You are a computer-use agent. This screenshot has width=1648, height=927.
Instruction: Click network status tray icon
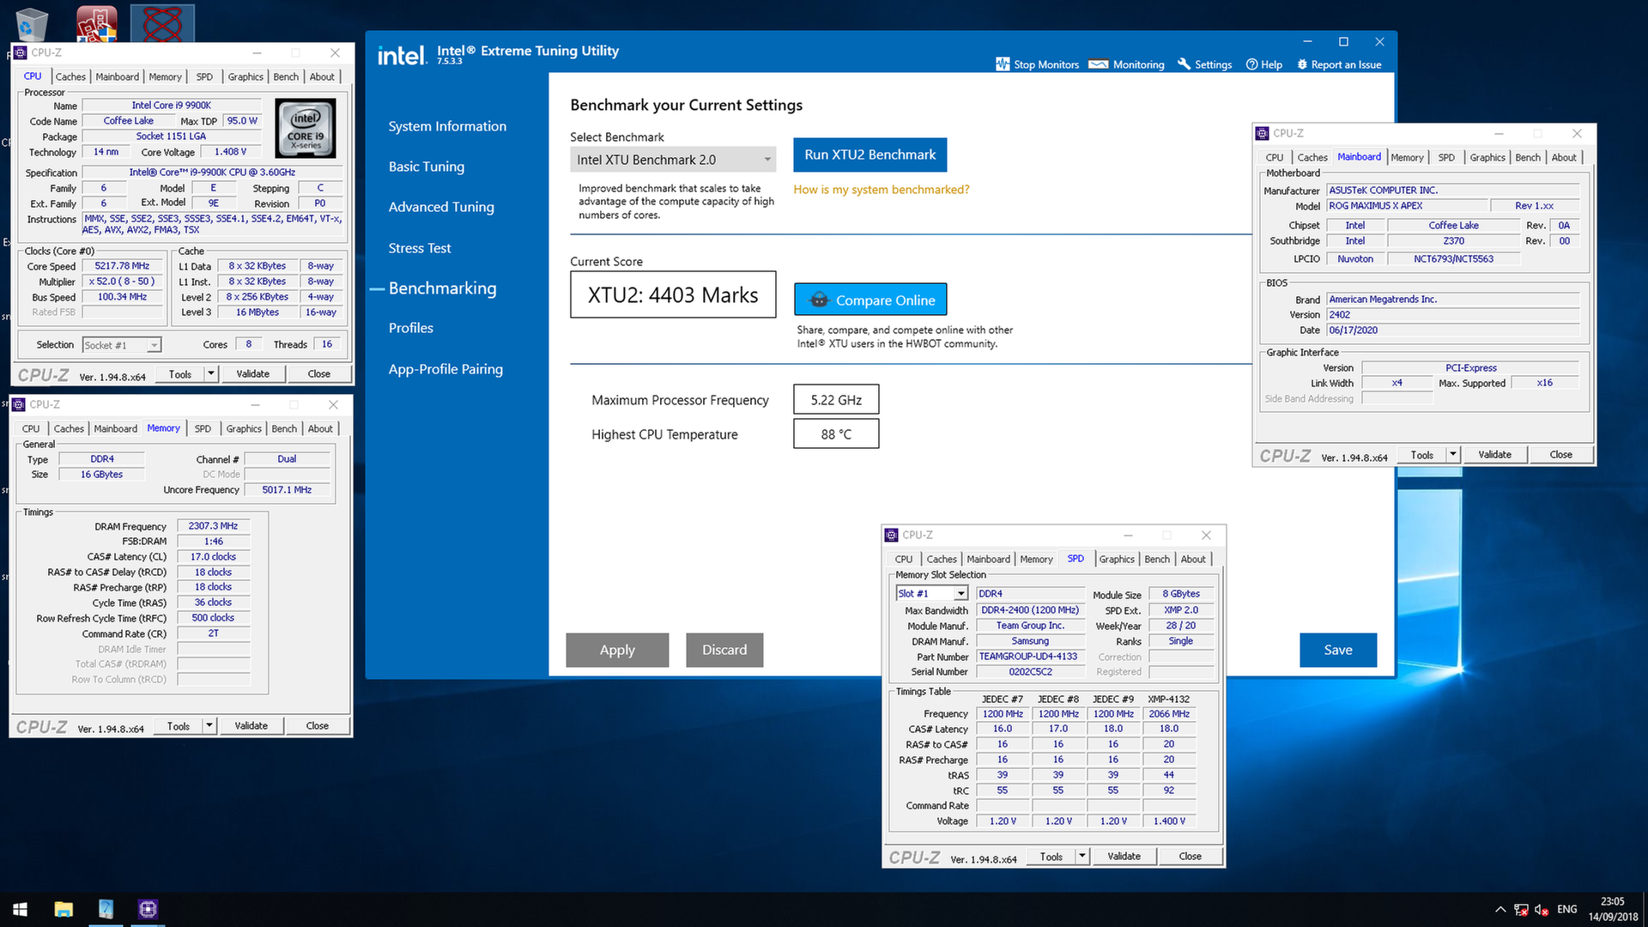pyautogui.click(x=1521, y=910)
